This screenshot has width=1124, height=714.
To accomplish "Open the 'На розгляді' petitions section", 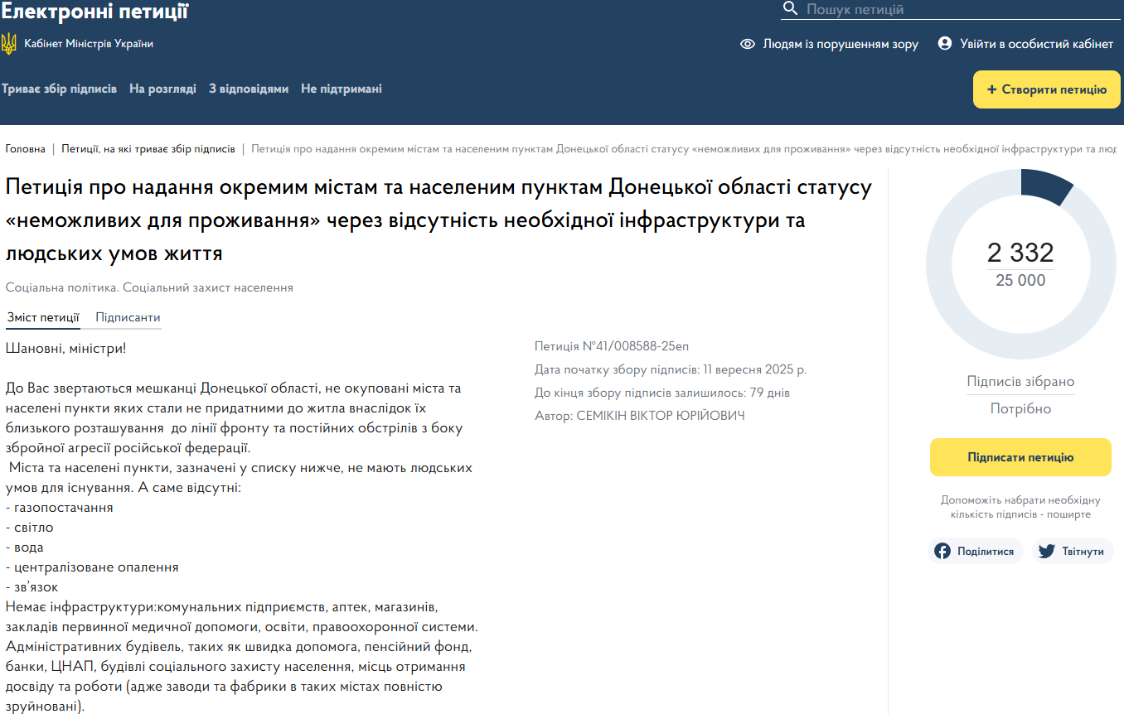I will tap(162, 89).
